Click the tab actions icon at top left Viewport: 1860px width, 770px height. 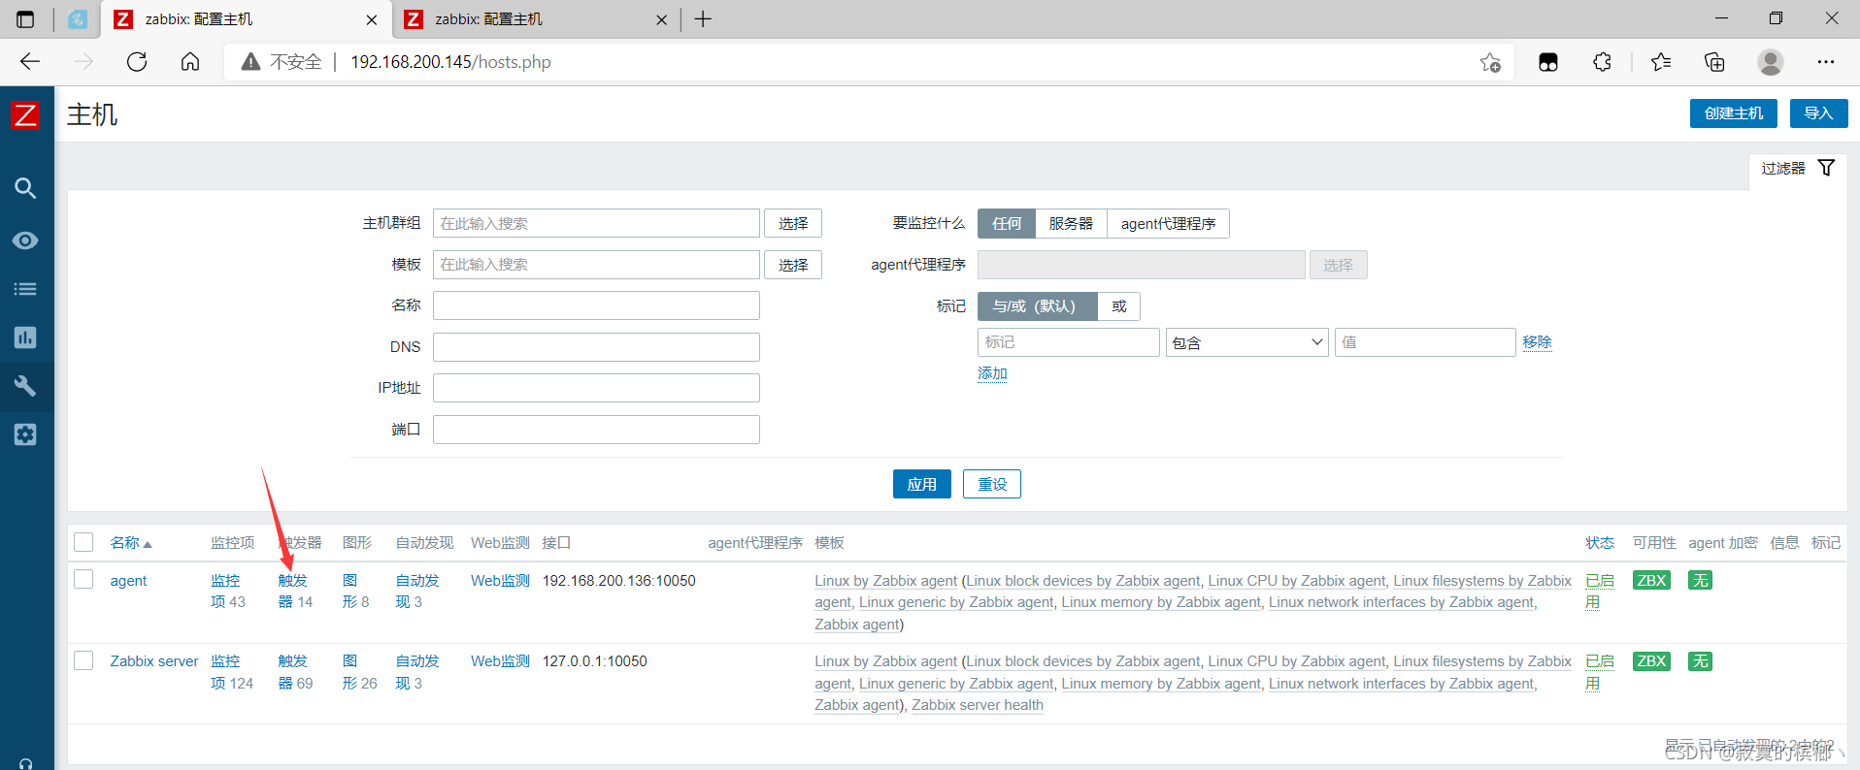[x=26, y=19]
